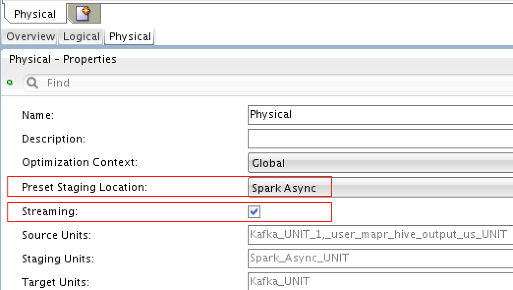Click the Optimization Context label
The image size is (513, 290).
(80, 162)
